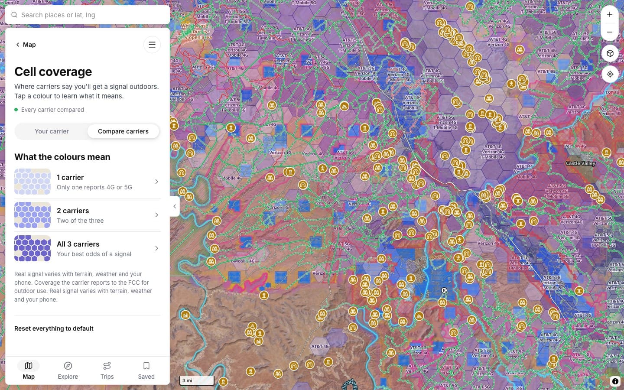The image size is (624, 390).
Task: Expand the 1 carrier legend row
Action: (x=88, y=182)
